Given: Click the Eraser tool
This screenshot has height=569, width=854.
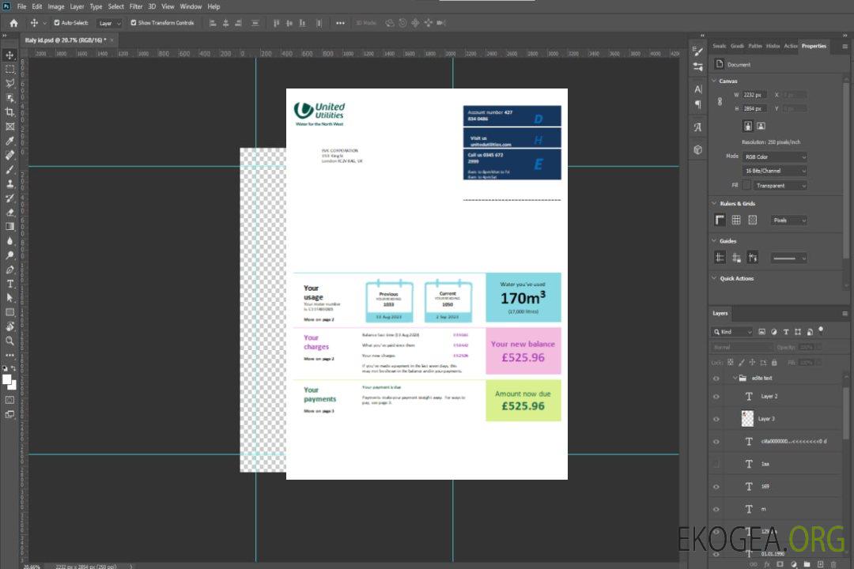Looking at the screenshot, I should (9, 212).
